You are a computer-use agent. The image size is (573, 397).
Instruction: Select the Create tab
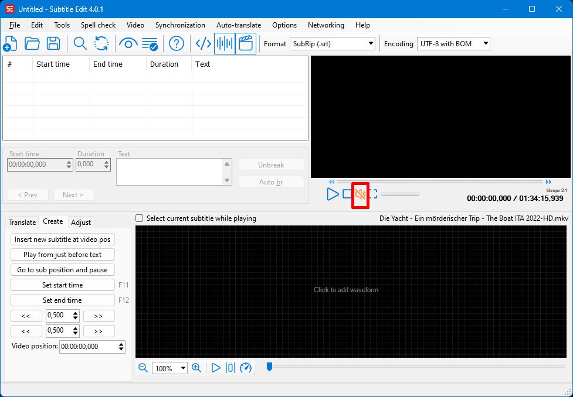click(x=53, y=221)
